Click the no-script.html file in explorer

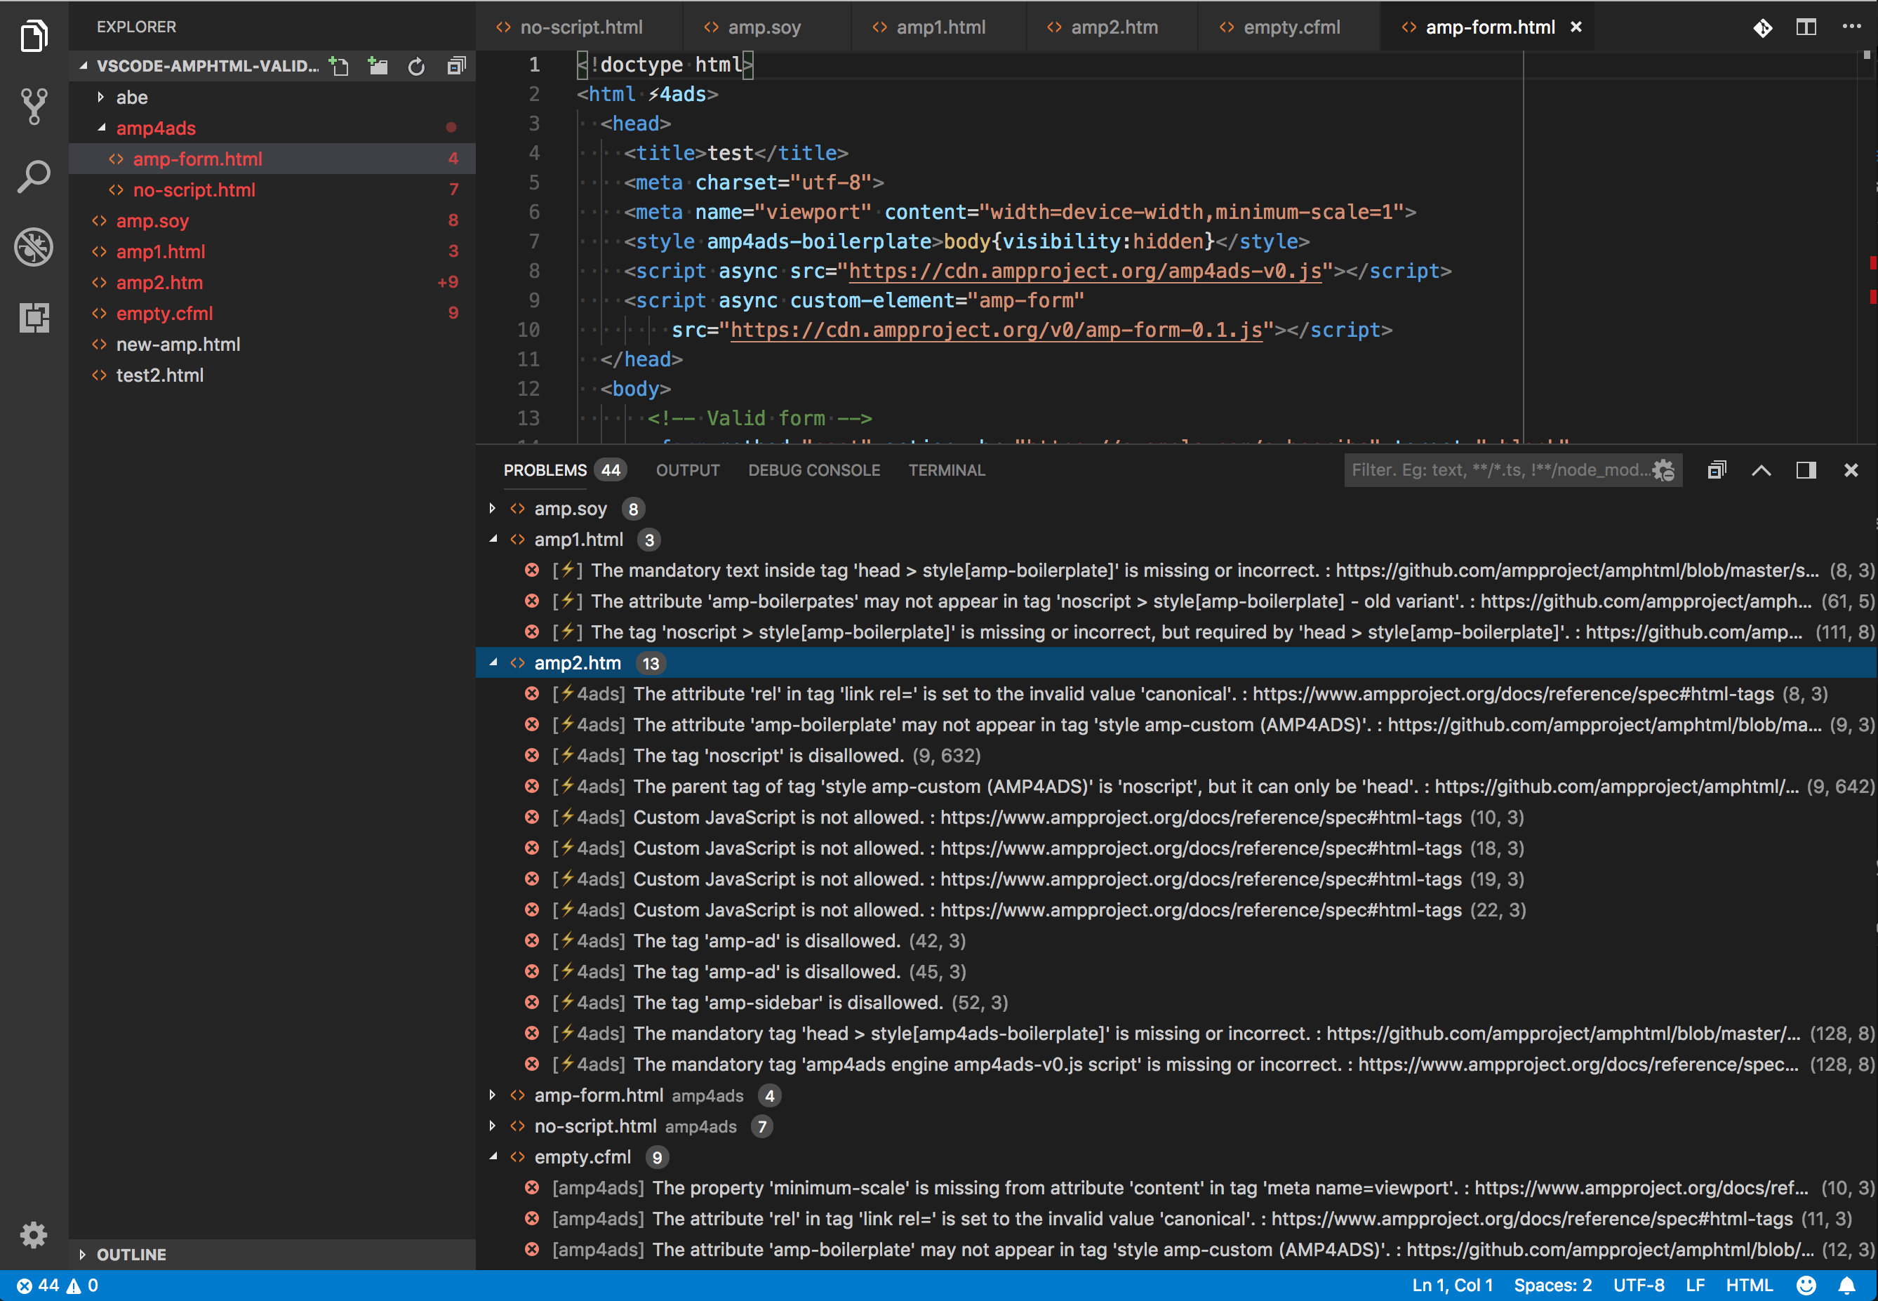click(194, 189)
